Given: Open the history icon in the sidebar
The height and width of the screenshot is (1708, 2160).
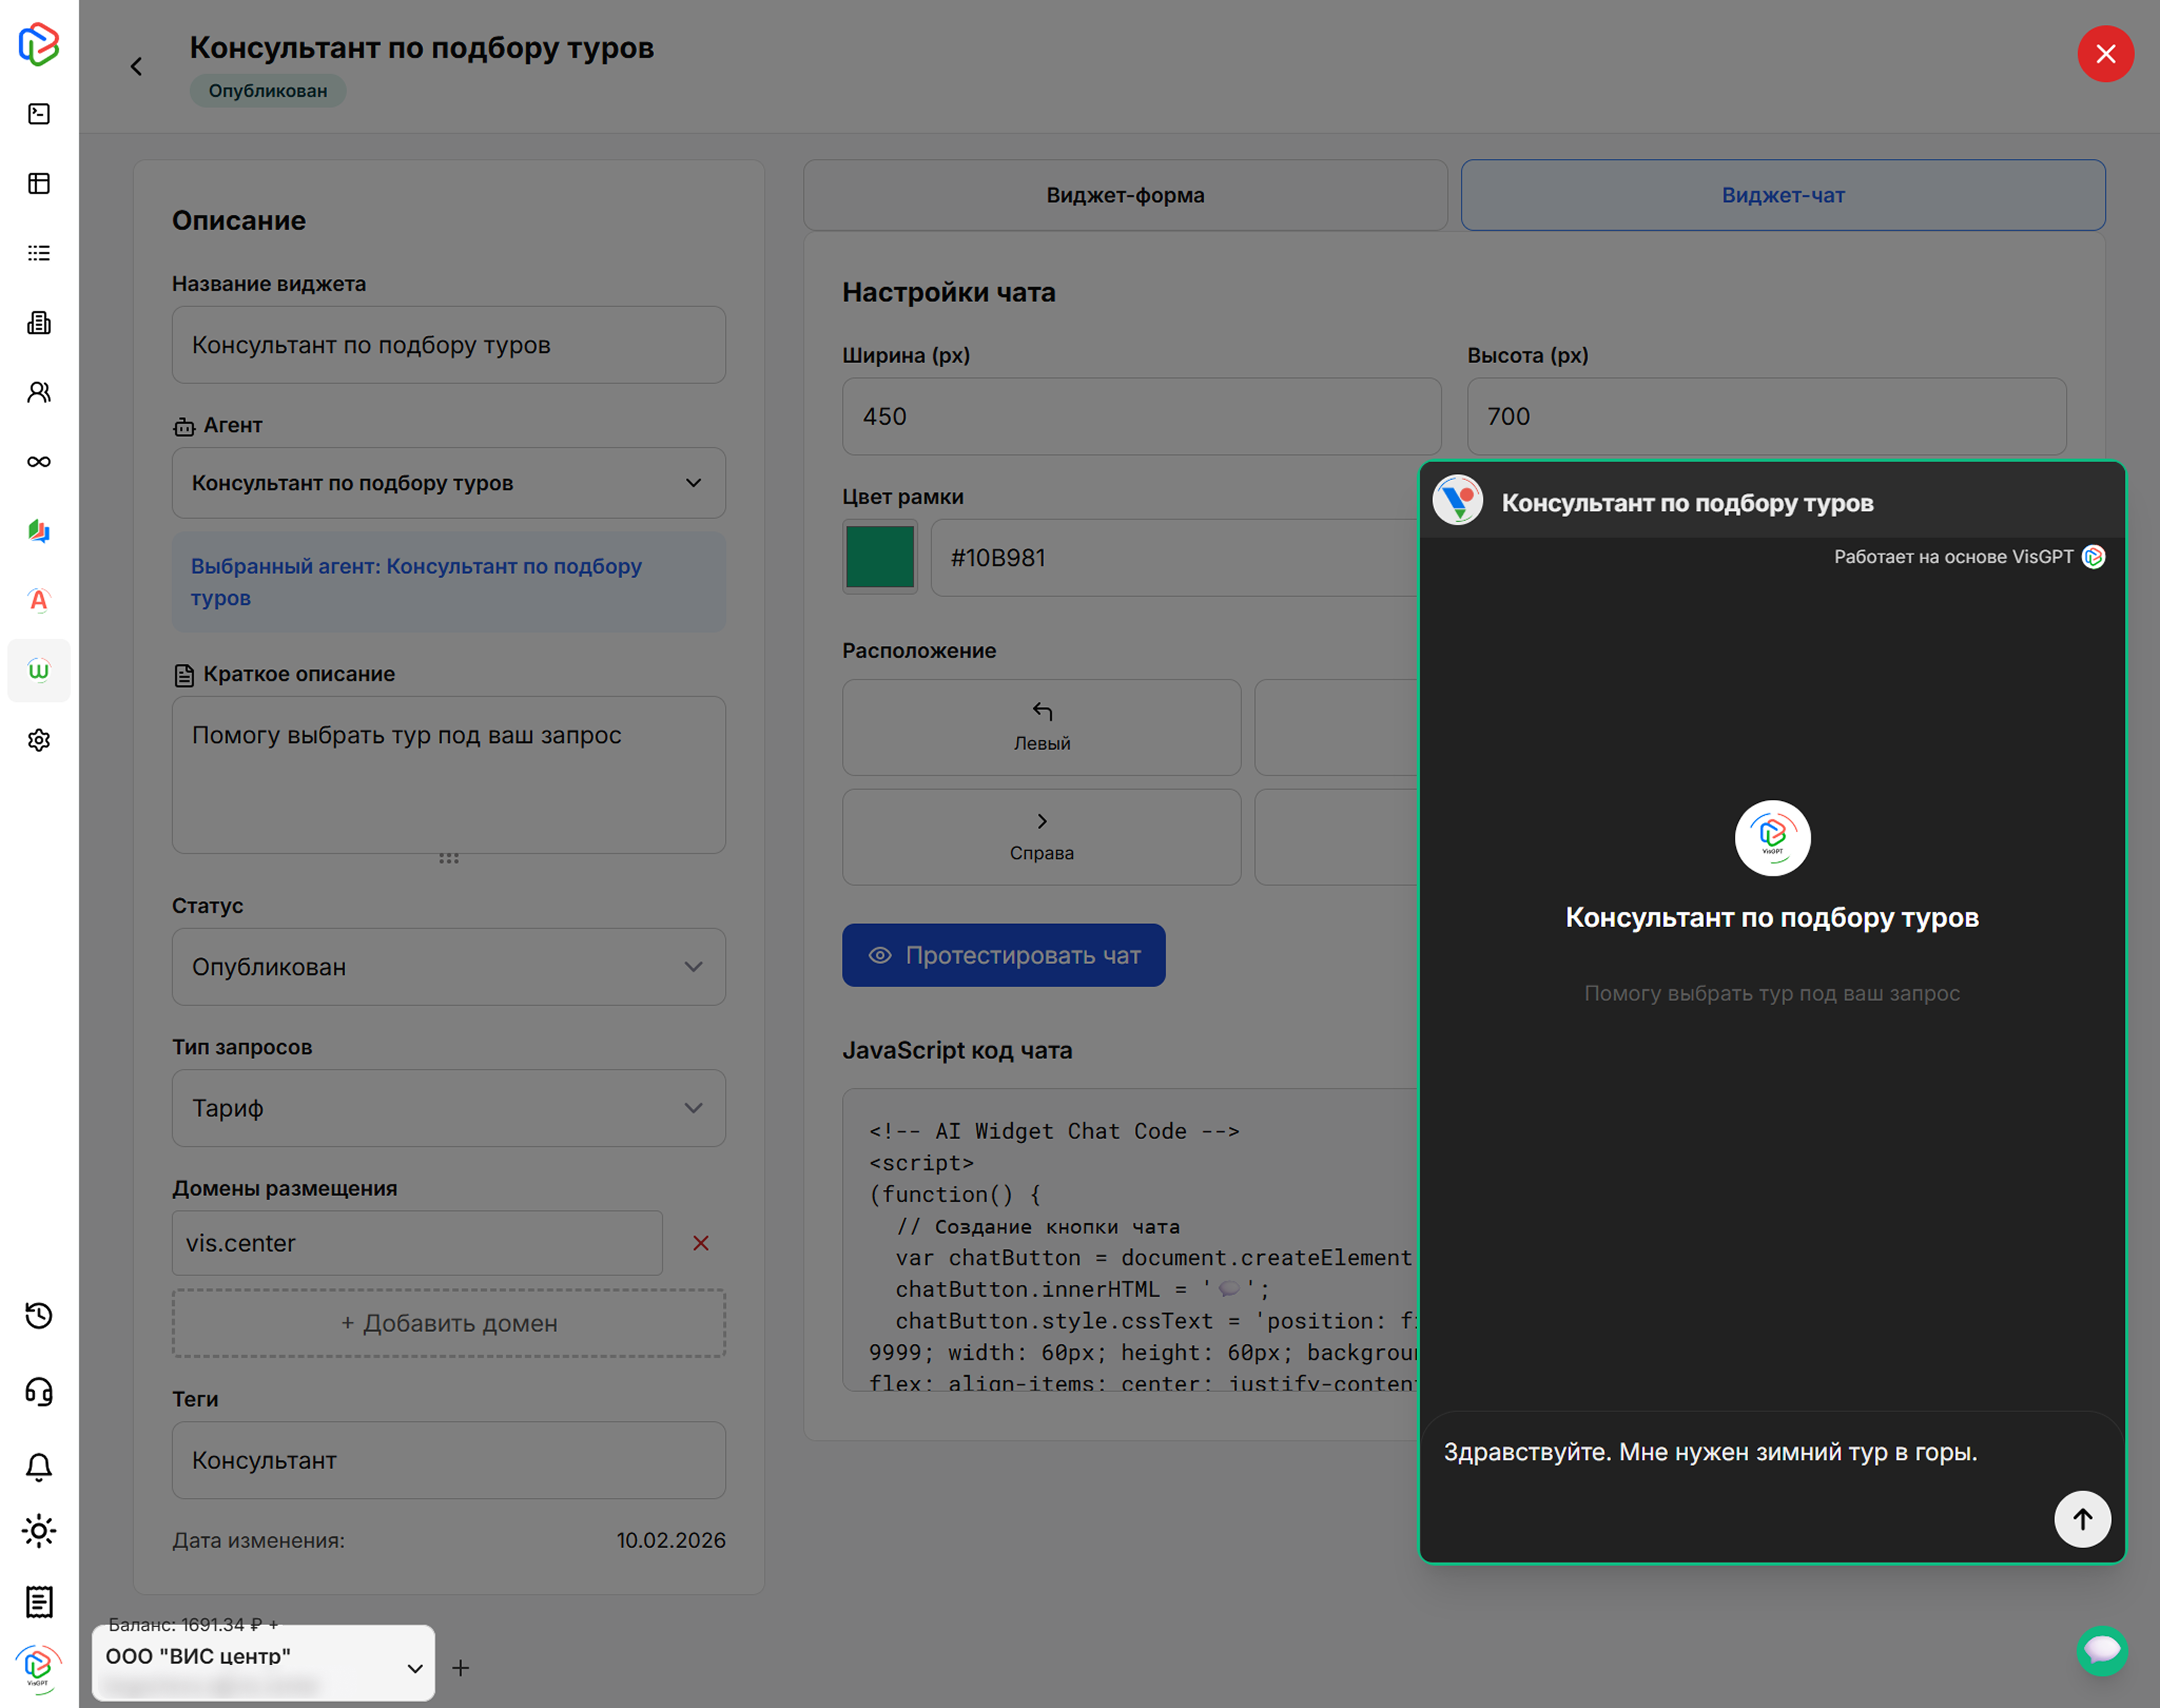Looking at the screenshot, I should click(x=39, y=1316).
